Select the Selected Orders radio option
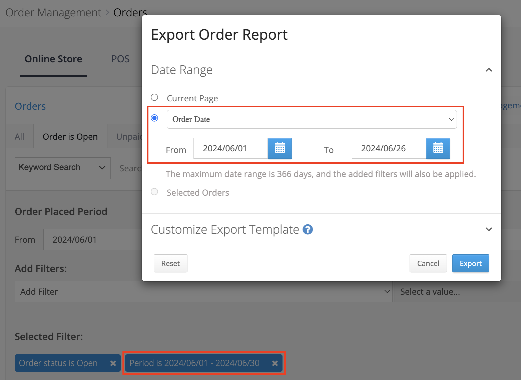Image resolution: width=521 pixels, height=380 pixels. pyautogui.click(x=154, y=192)
